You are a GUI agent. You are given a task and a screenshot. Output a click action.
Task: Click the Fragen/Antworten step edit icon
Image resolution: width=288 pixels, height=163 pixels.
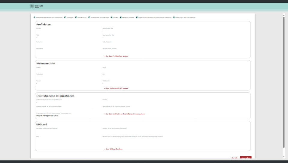click(x=137, y=17)
